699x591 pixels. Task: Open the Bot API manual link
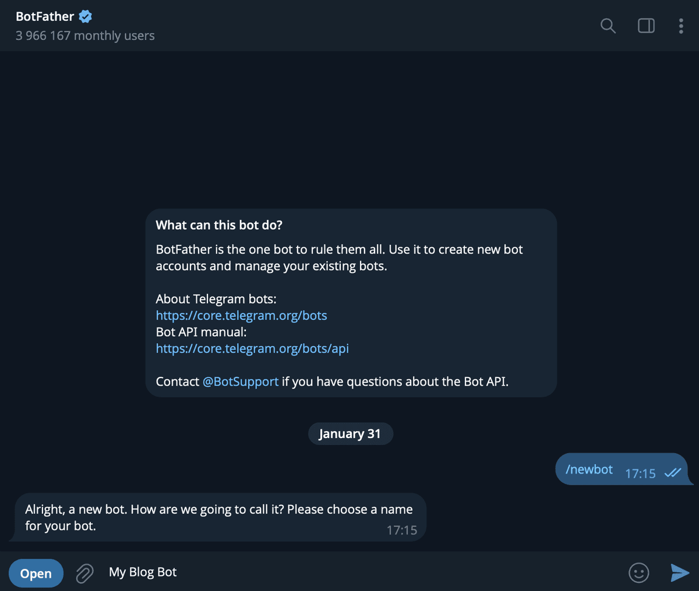(252, 348)
